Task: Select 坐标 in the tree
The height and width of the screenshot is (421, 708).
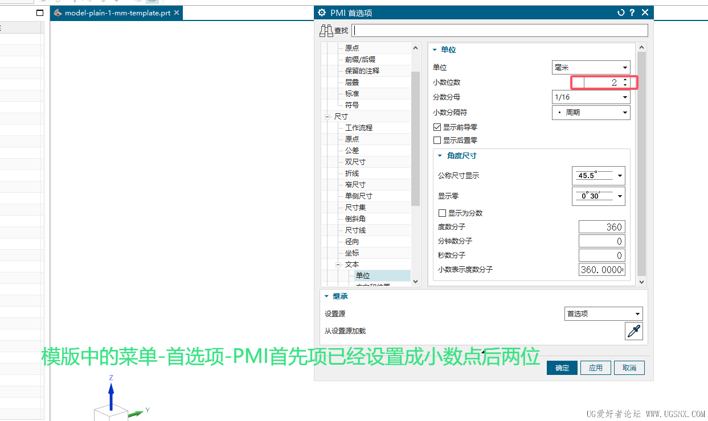Action: click(x=352, y=253)
